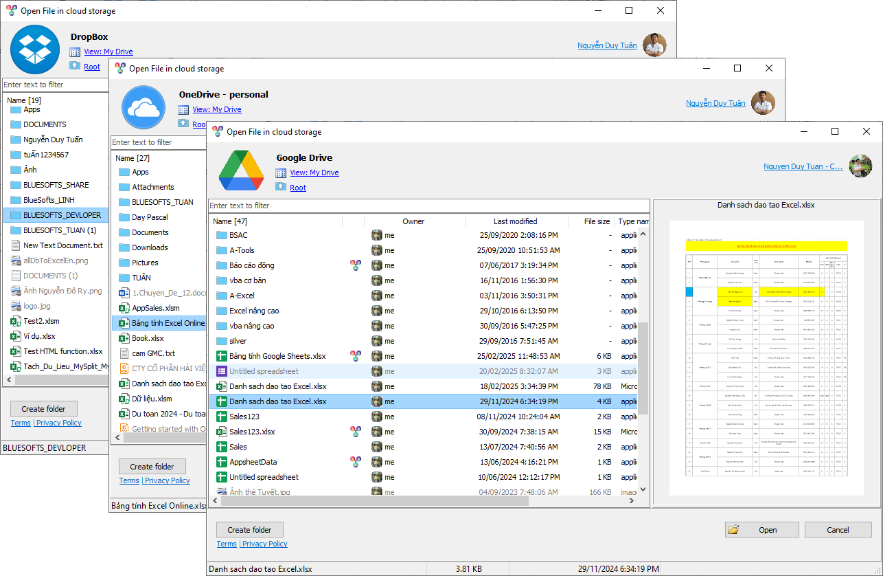Viewport: 883px width, 576px height.
Task: Click Create folder in OneDrive window
Action: point(152,467)
